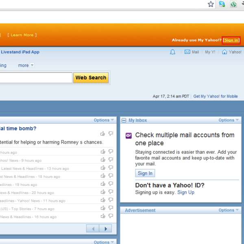
Task: Open Options menu of Advertisement module
Action: point(229,210)
